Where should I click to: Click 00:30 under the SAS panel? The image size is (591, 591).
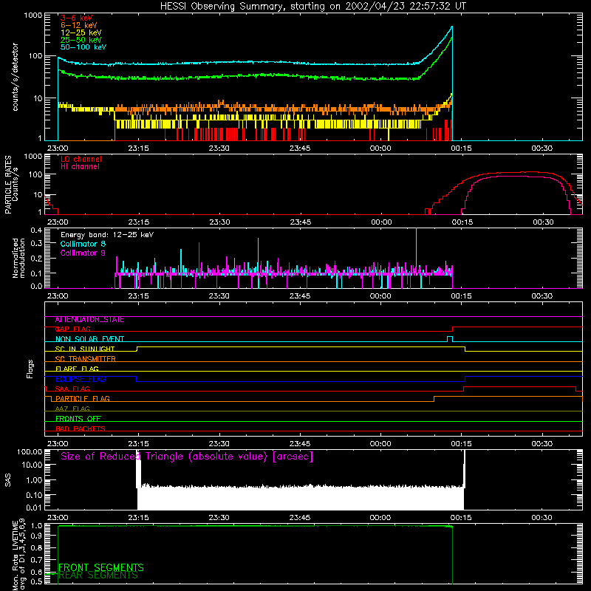point(542,518)
